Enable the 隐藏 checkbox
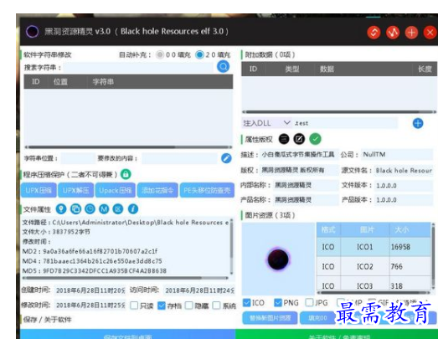 coord(189,306)
